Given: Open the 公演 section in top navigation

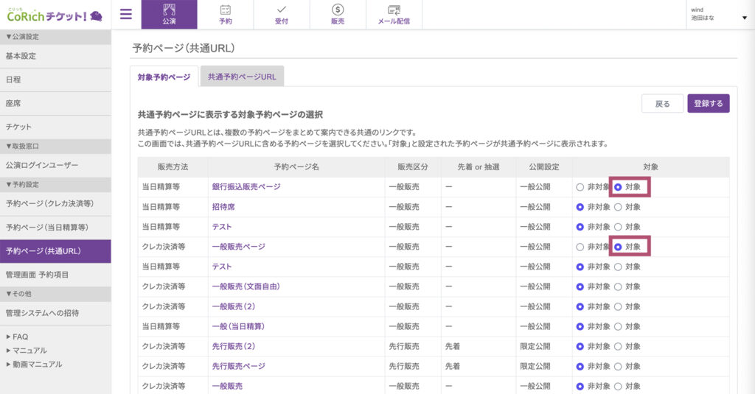Looking at the screenshot, I should pyautogui.click(x=169, y=14).
